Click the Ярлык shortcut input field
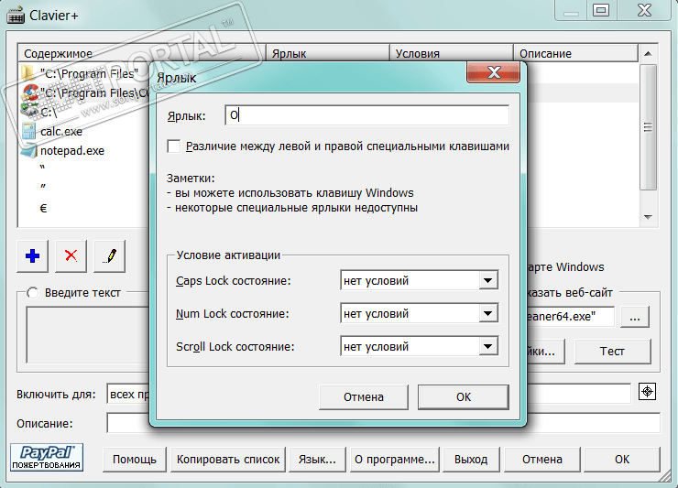This screenshot has width=678, height=488. [x=366, y=115]
